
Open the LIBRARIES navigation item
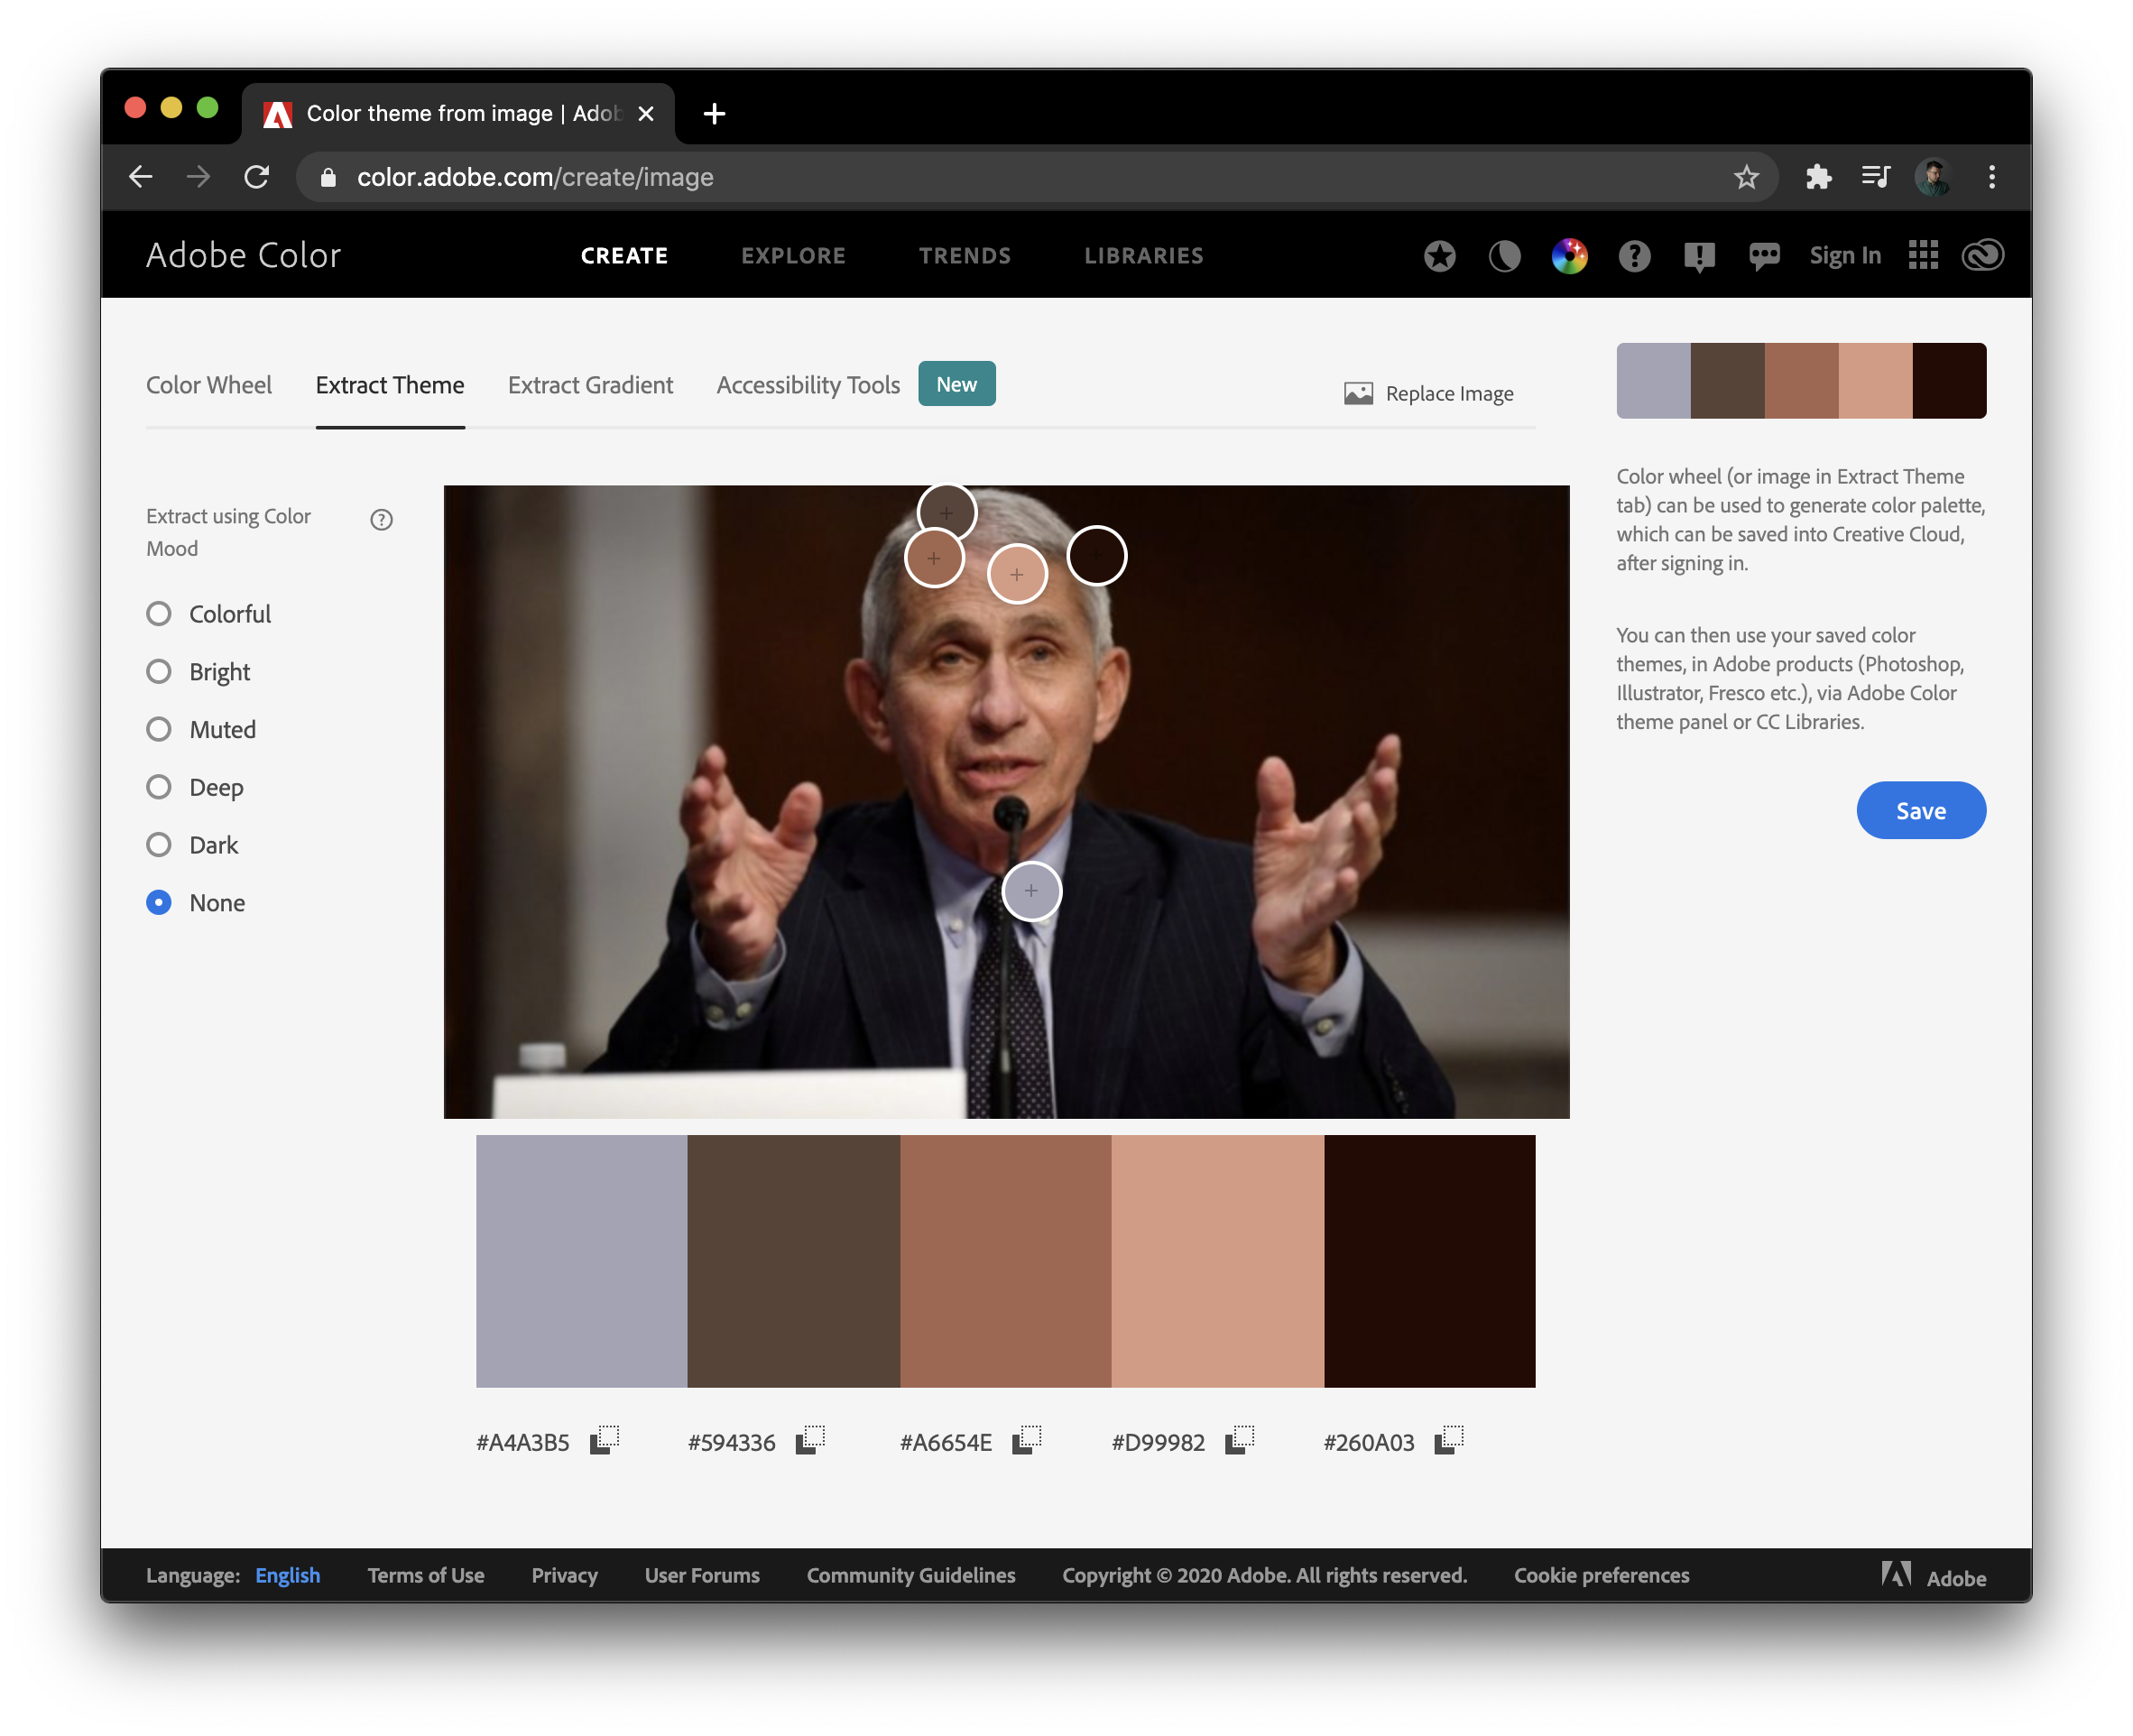click(x=1144, y=256)
